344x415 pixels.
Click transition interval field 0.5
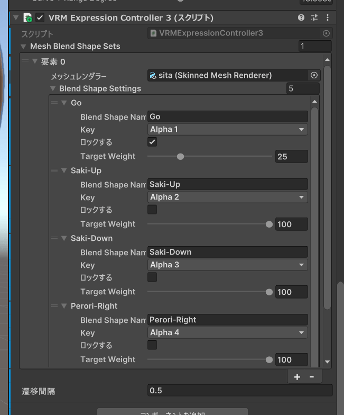[x=240, y=391]
